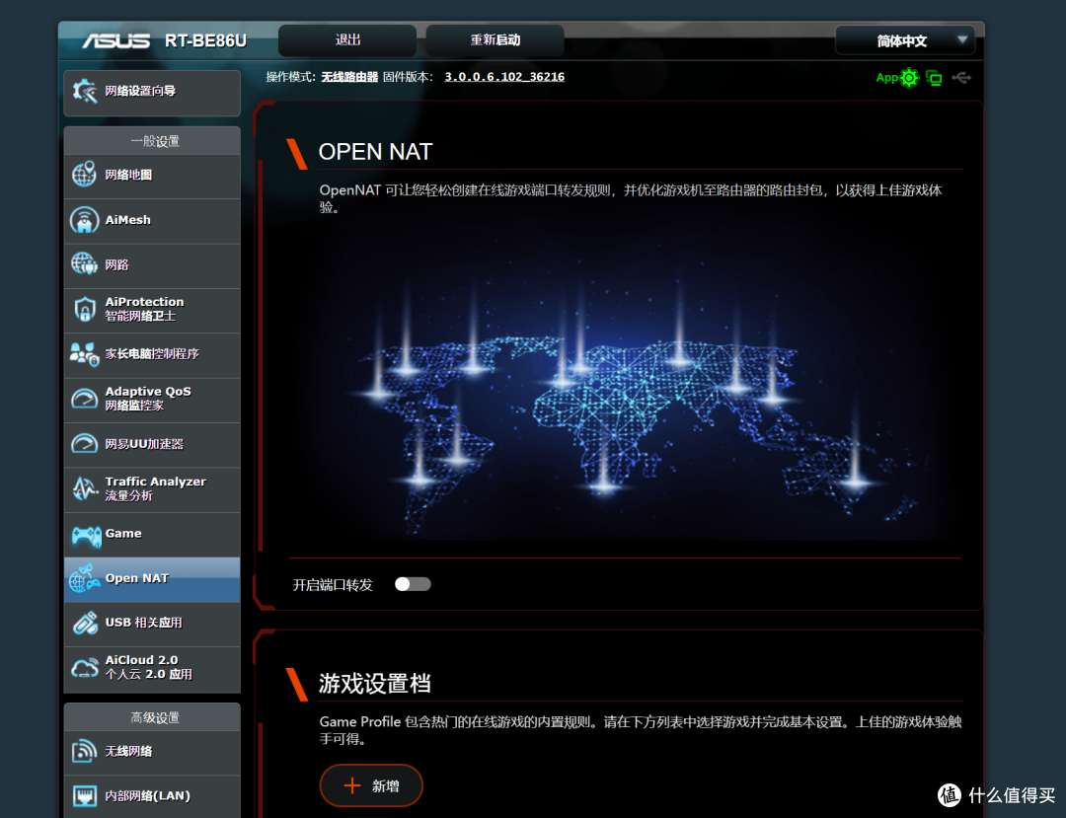Screen dimensions: 1066x818
Task: Go to the Game menu entry
Action: click(152, 535)
